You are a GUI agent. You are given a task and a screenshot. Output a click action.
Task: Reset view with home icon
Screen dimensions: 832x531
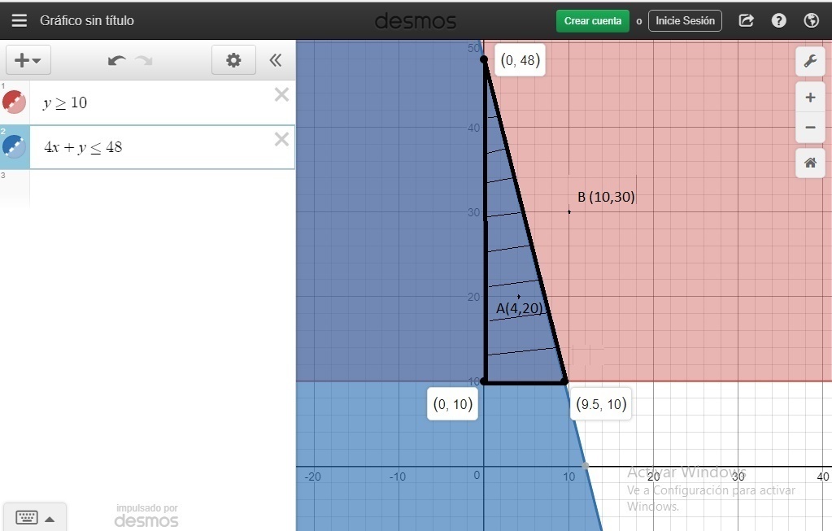click(810, 163)
